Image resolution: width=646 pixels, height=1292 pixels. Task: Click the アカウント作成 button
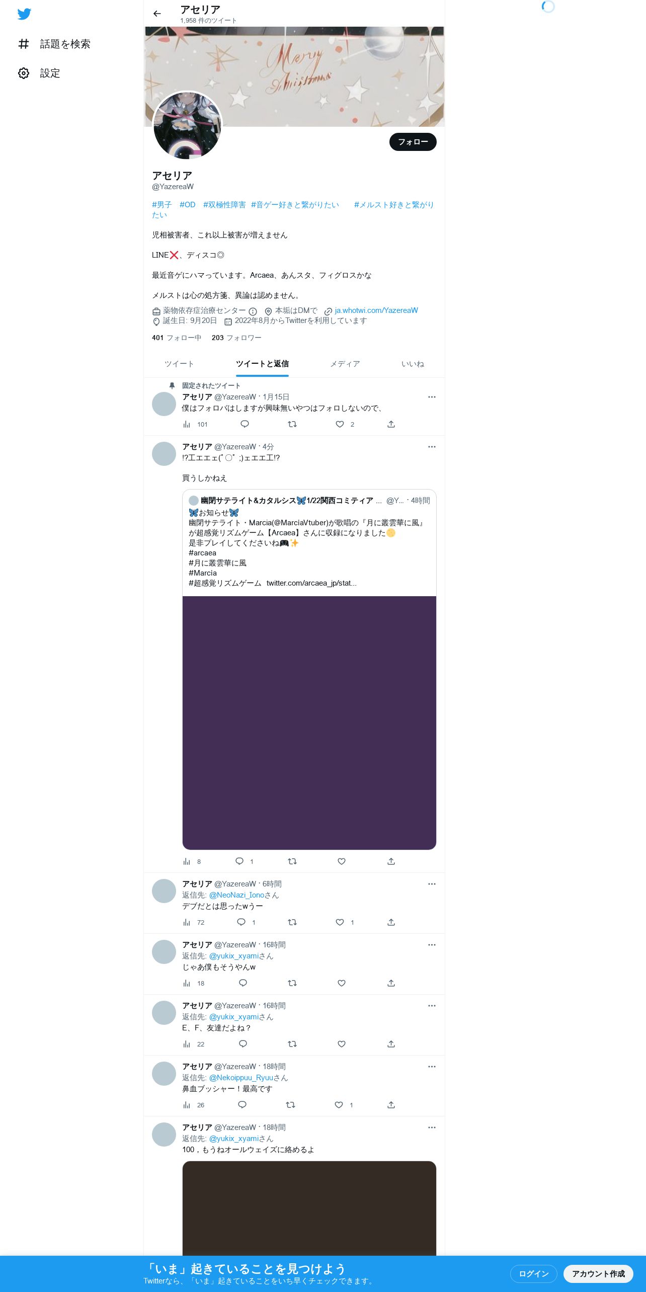[x=598, y=1273]
